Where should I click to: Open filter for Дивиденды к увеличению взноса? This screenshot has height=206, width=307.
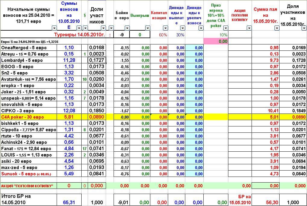201,28
